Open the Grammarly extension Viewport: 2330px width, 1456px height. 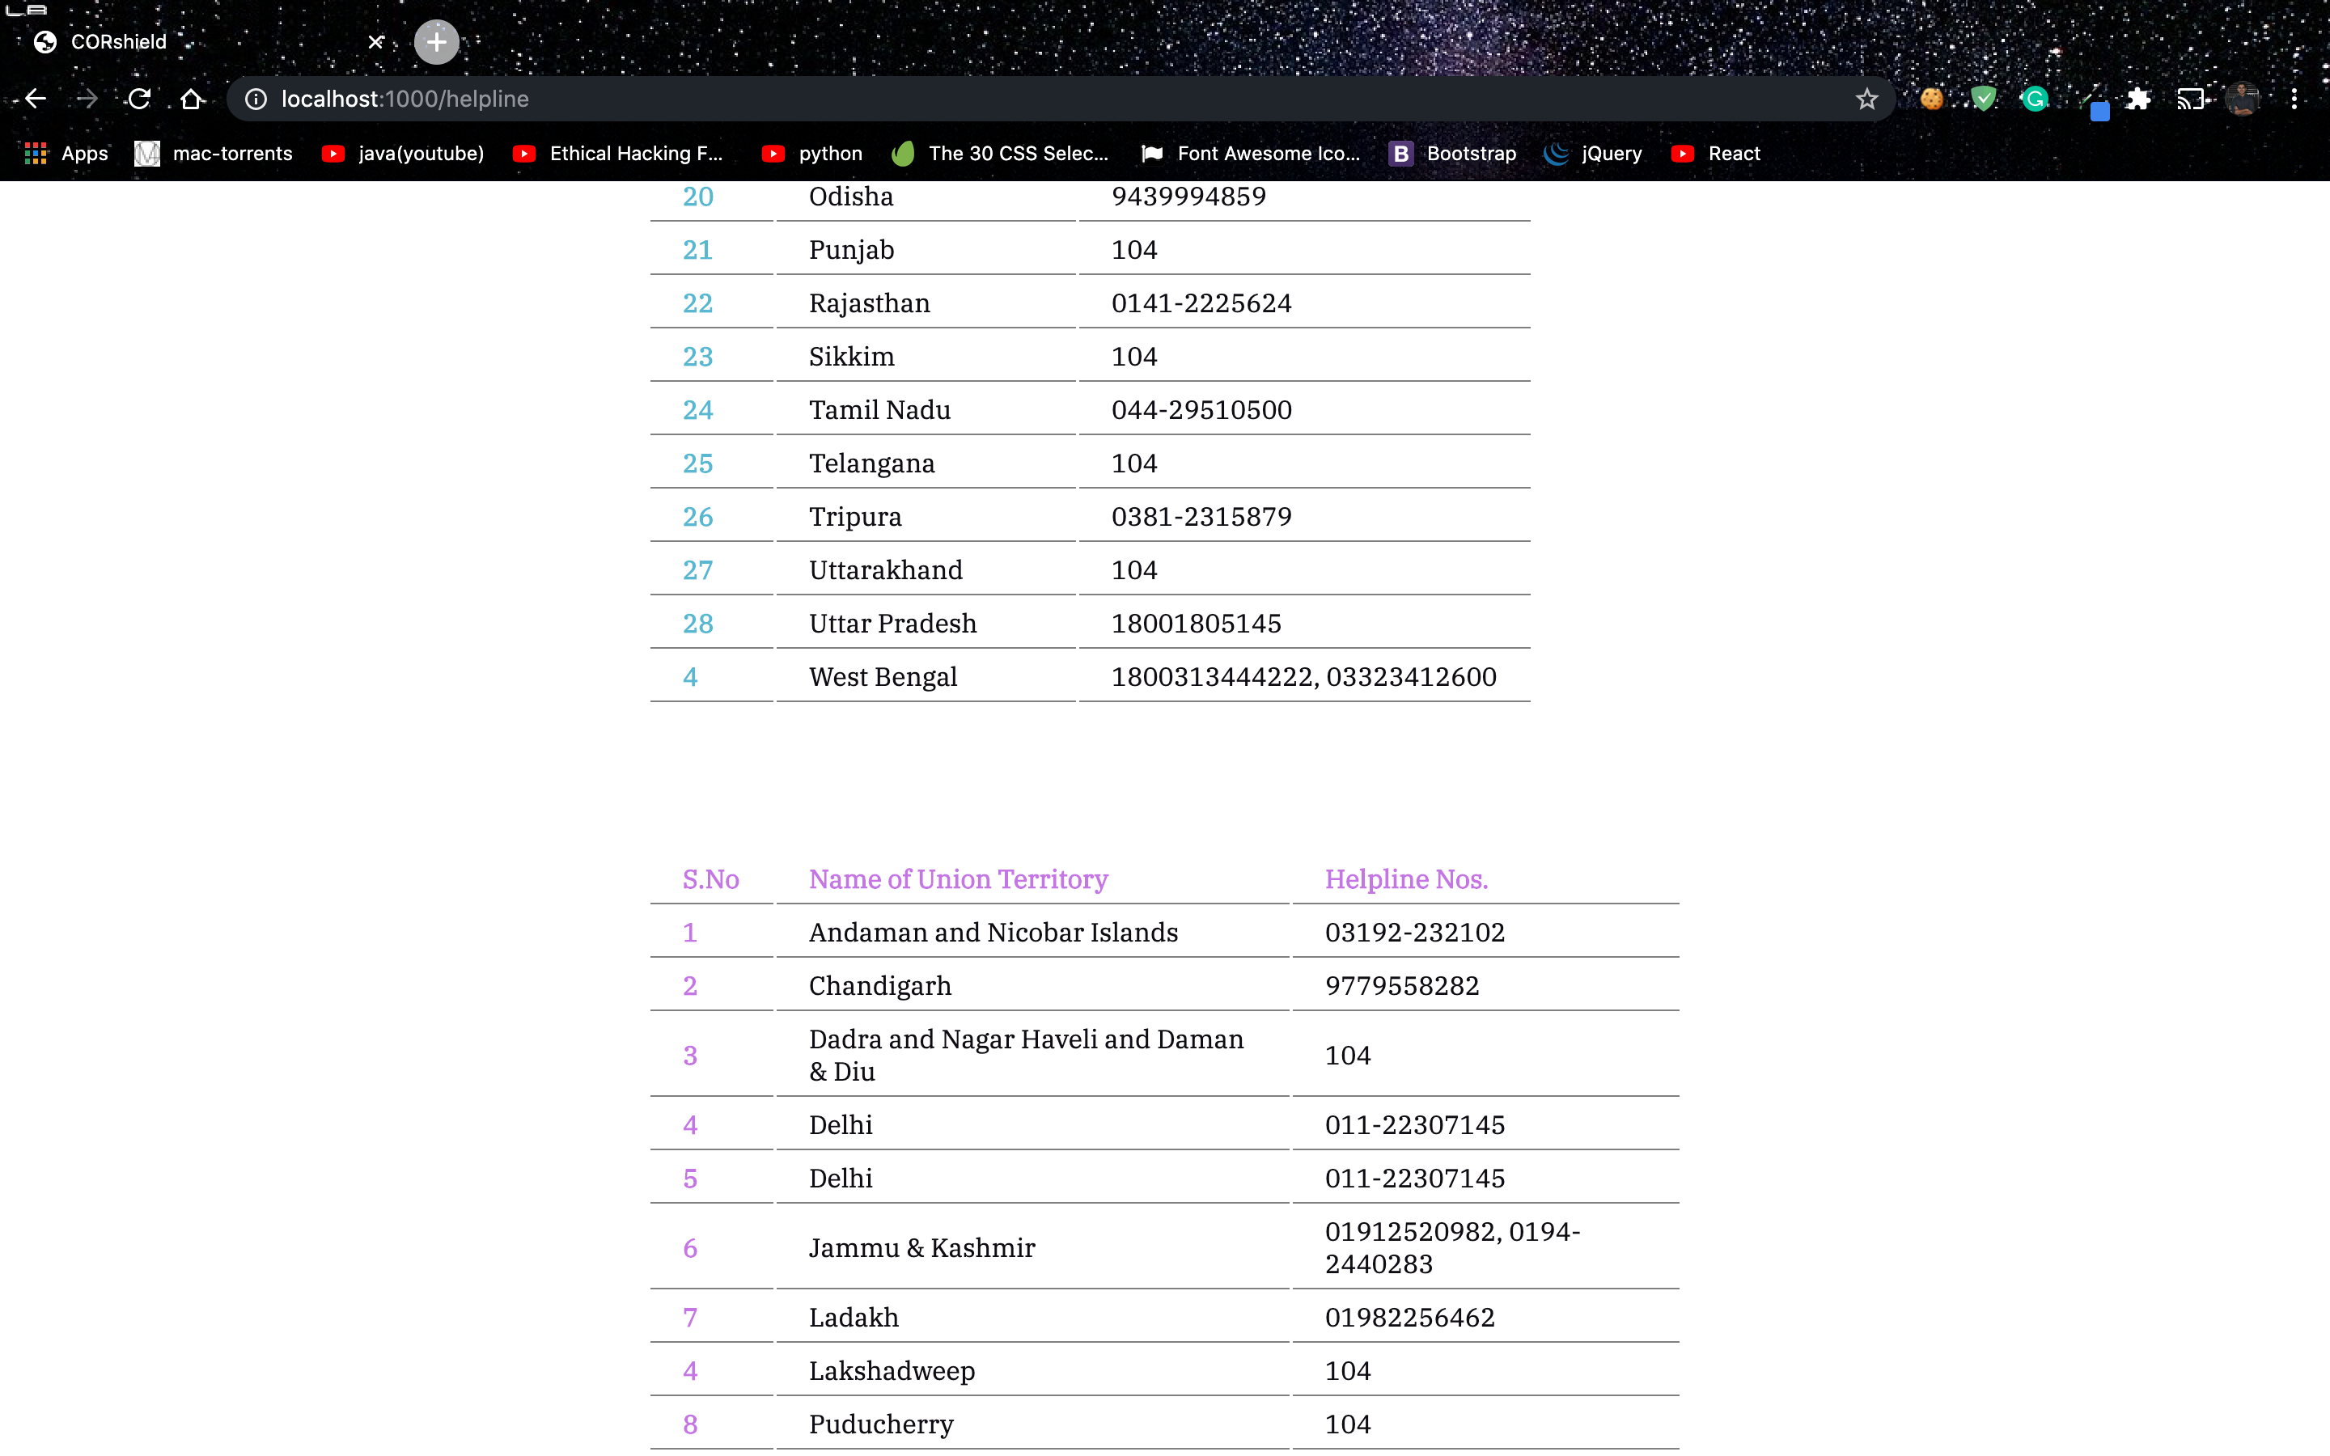(2035, 99)
